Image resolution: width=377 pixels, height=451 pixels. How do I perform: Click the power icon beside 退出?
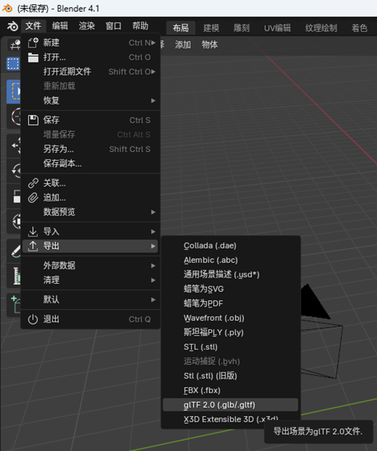pos(33,319)
